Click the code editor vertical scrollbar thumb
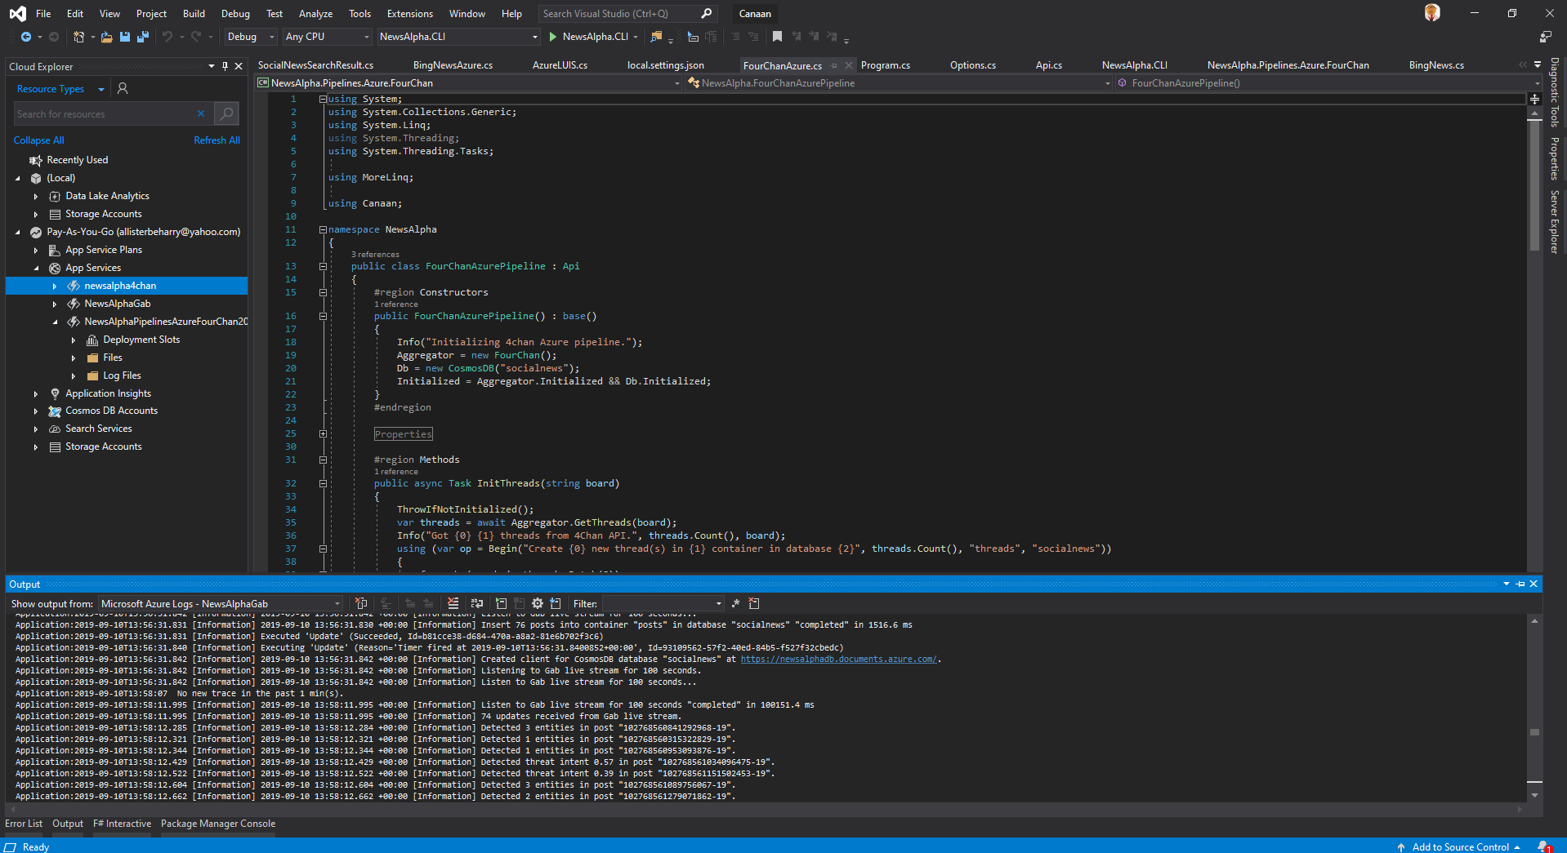This screenshot has height=853, width=1567. click(1534, 185)
